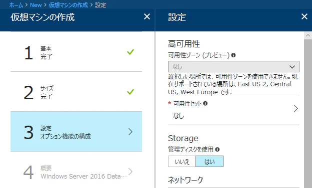
Task: Click info icon next to 可用性セット
Action: (x=205, y=103)
